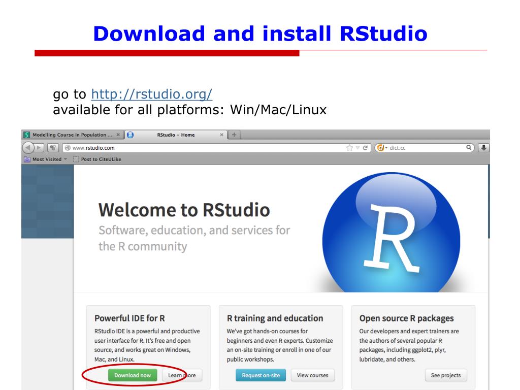Click the See projects button
520x390 pixels.
click(446, 375)
